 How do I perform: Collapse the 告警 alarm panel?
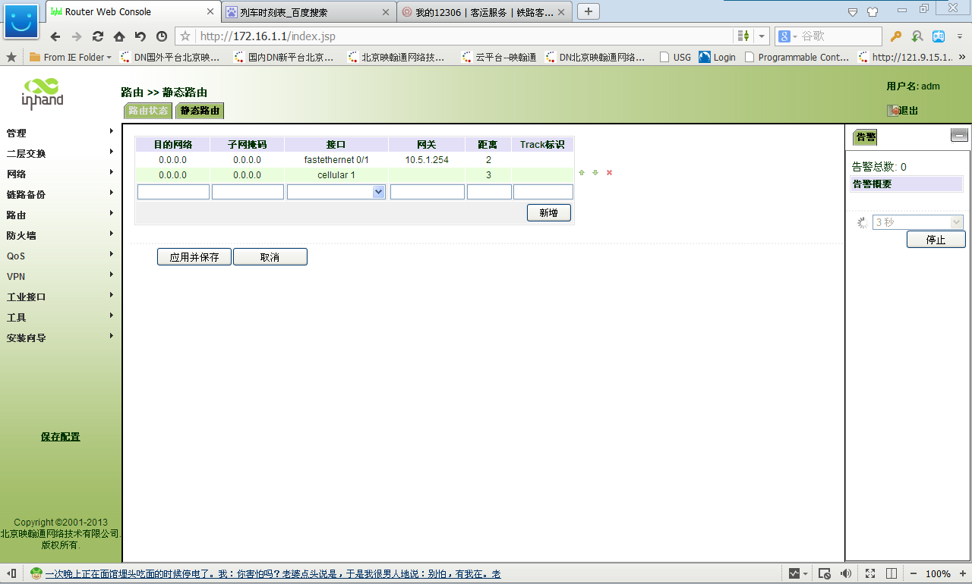[959, 136]
